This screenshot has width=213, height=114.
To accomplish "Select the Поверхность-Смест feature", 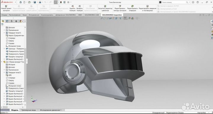I will [x=15, y=88].
